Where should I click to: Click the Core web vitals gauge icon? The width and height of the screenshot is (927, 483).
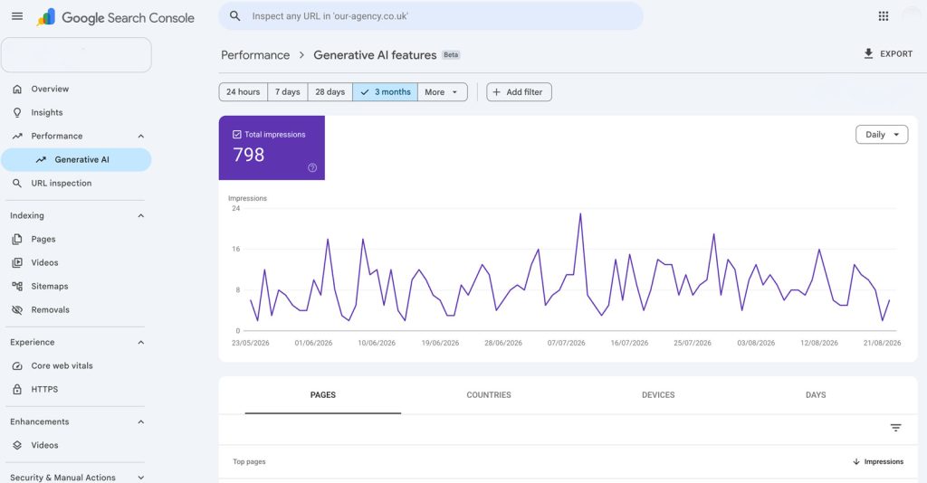point(17,365)
